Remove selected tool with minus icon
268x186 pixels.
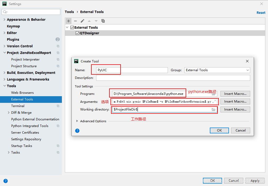click(x=75, y=21)
